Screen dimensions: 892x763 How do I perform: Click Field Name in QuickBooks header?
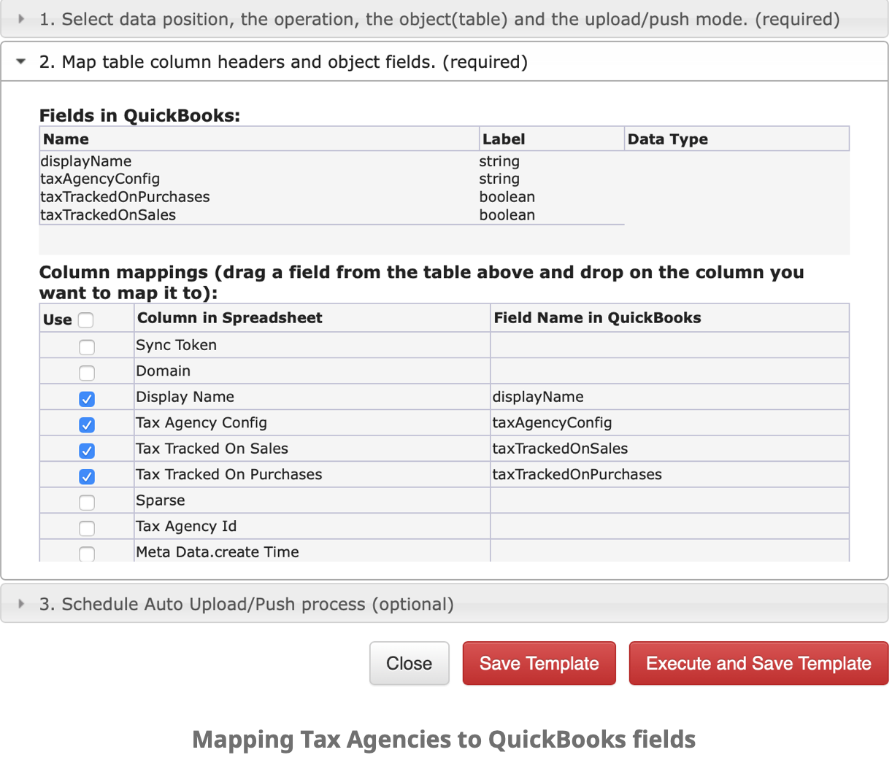coord(670,318)
